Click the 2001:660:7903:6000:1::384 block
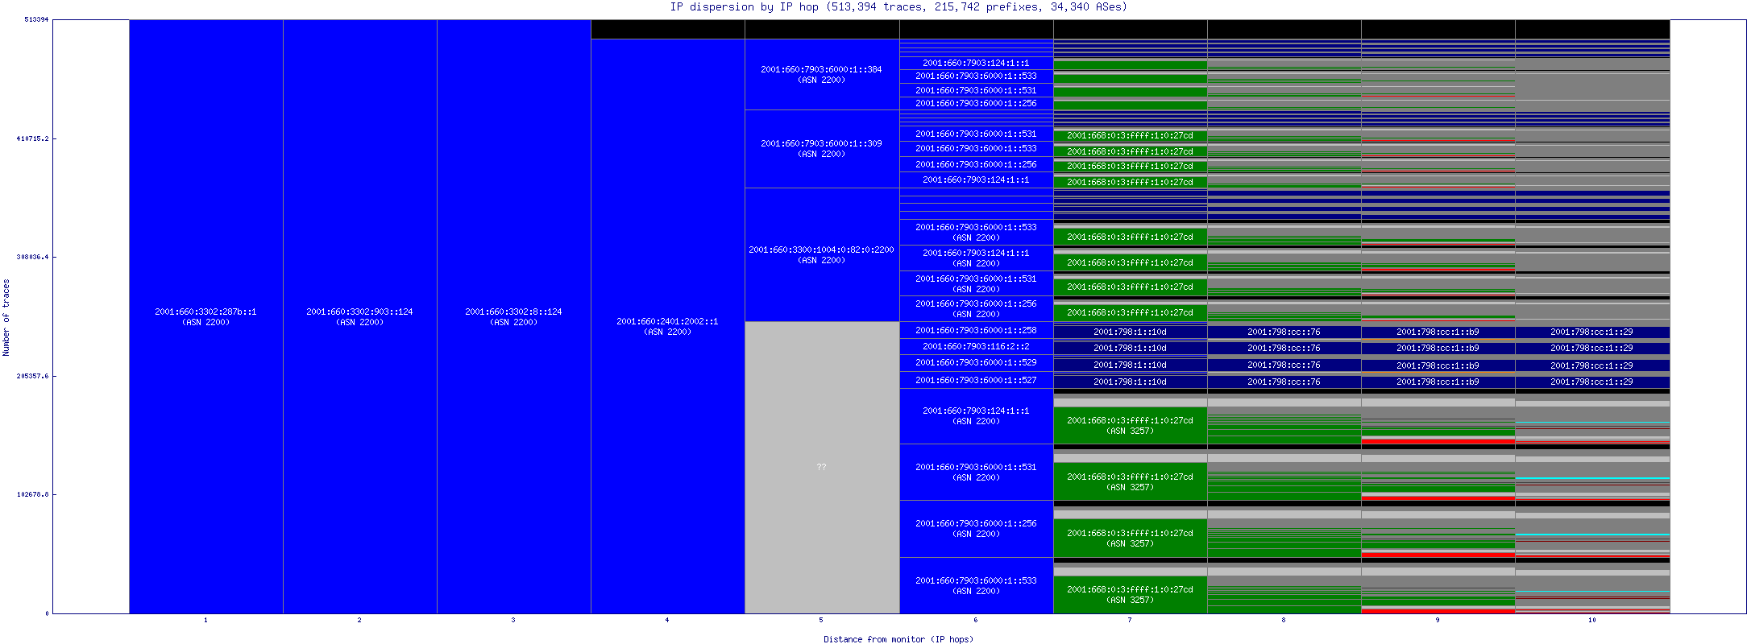The height and width of the screenshot is (644, 1747). pos(821,74)
